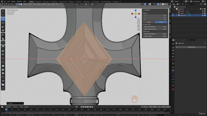Viewport: 207px width, 116px height.
Task: Select the Scale tool in toolbar
Action: point(3,27)
